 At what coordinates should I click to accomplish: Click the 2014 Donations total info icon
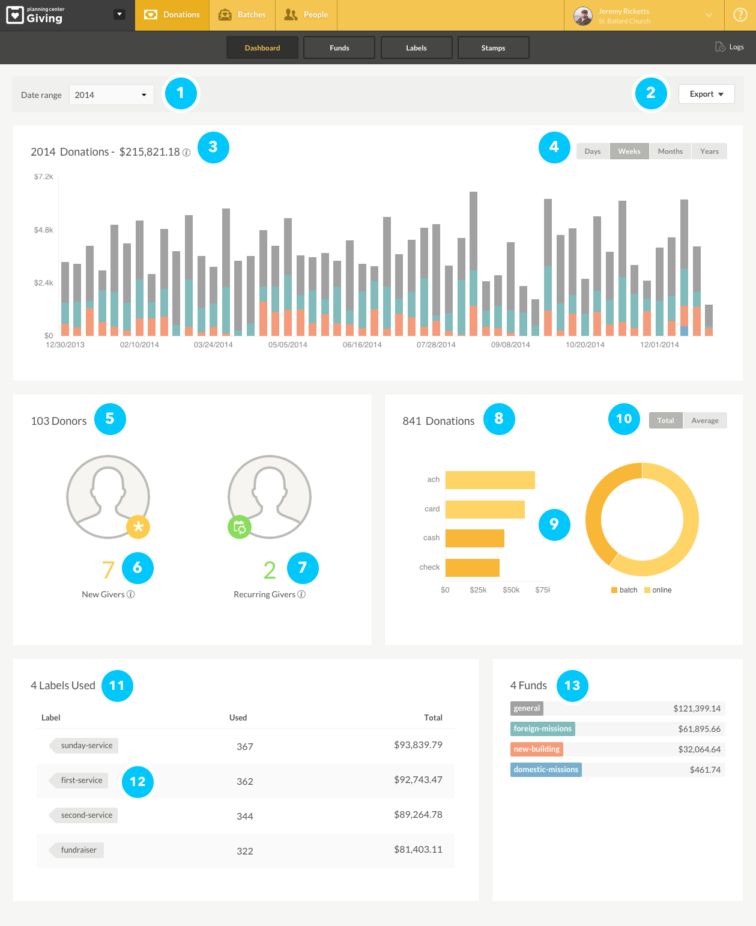click(186, 153)
